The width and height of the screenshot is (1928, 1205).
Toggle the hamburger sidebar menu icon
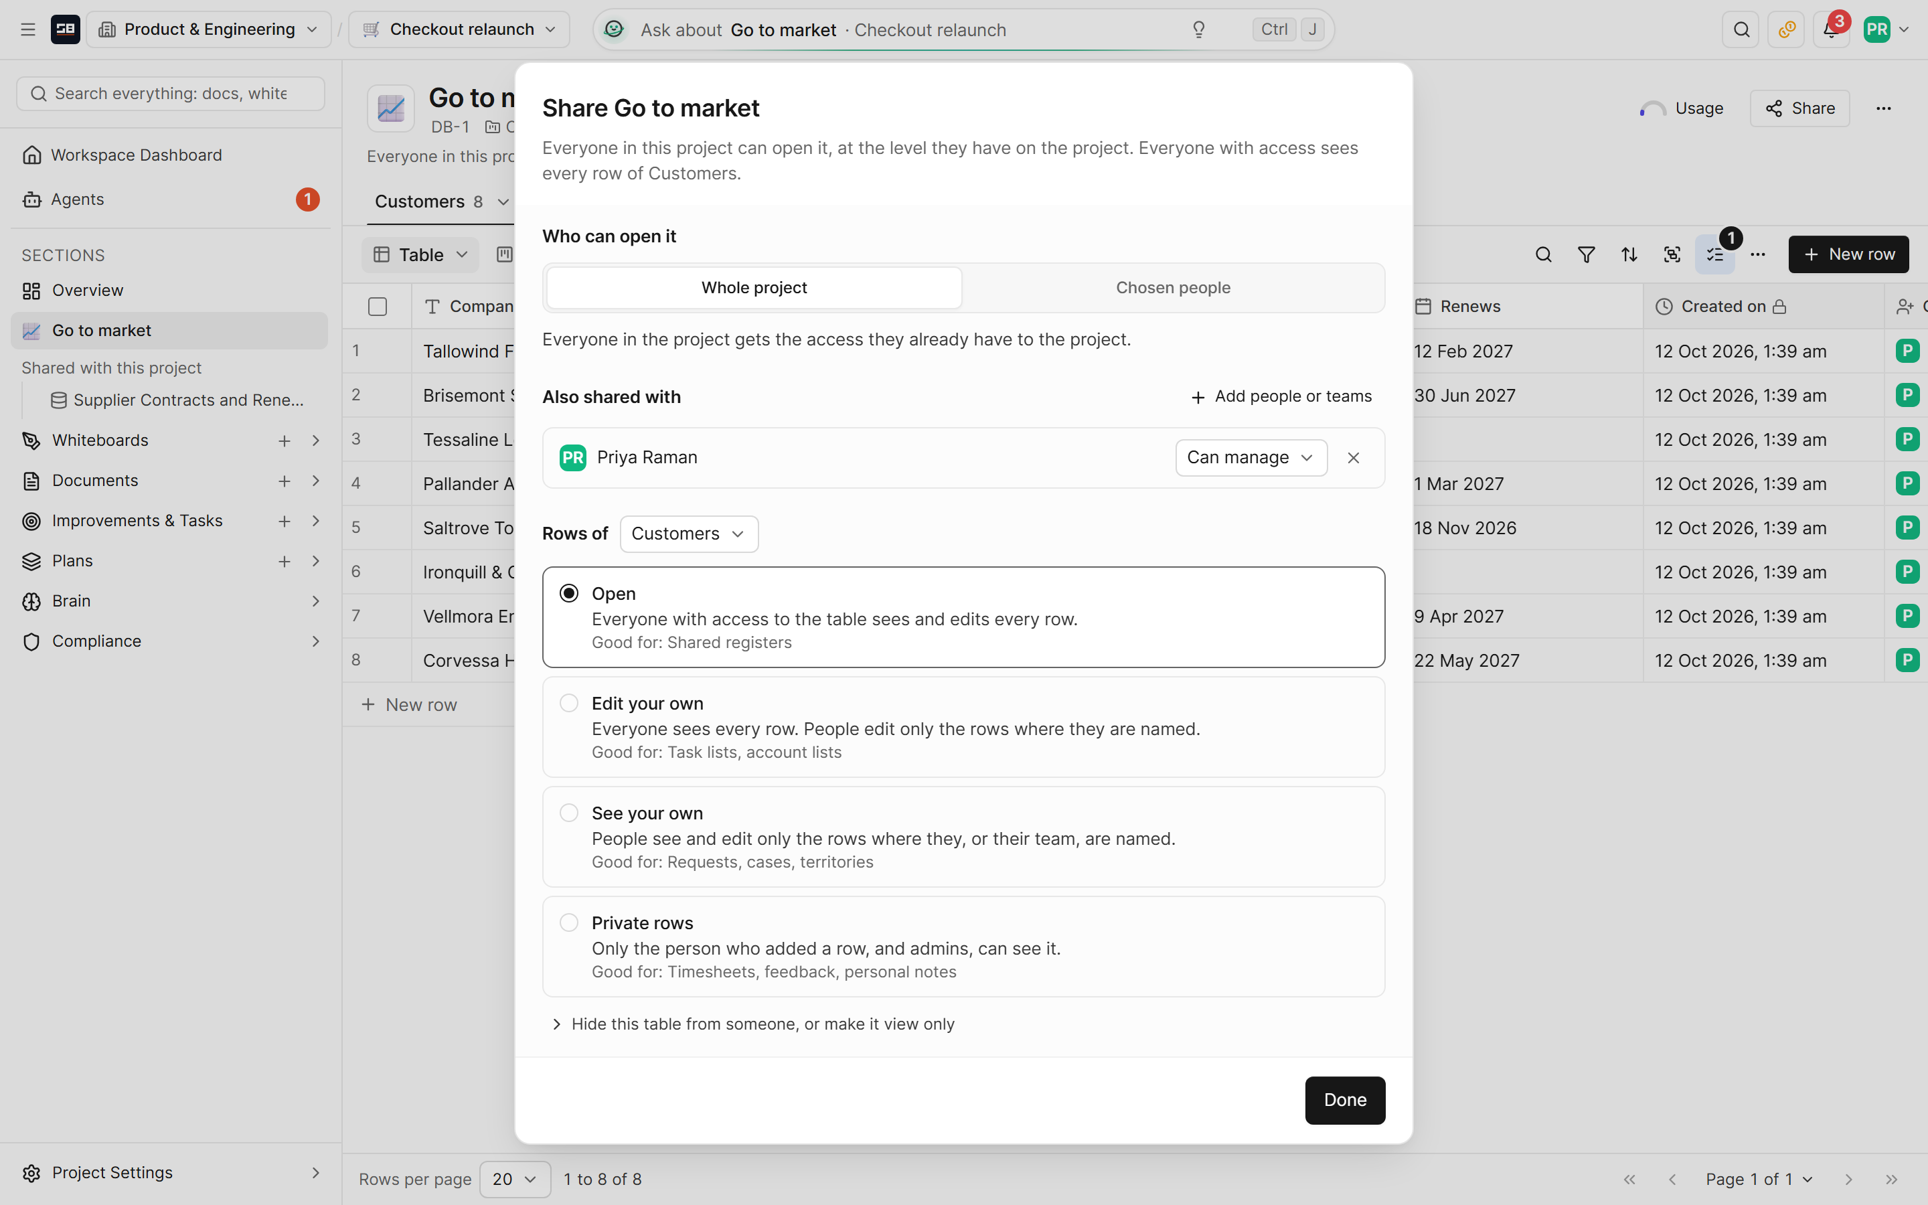coord(28,29)
